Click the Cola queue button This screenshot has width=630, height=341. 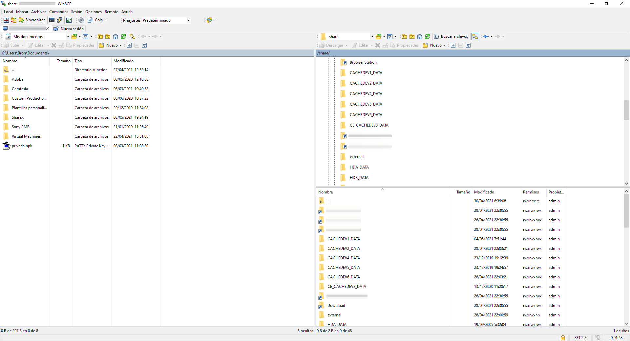click(95, 20)
